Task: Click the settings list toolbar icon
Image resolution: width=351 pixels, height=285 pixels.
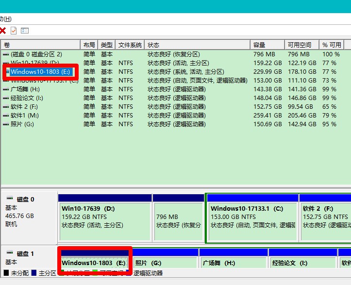Action: pyautogui.click(x=25, y=31)
